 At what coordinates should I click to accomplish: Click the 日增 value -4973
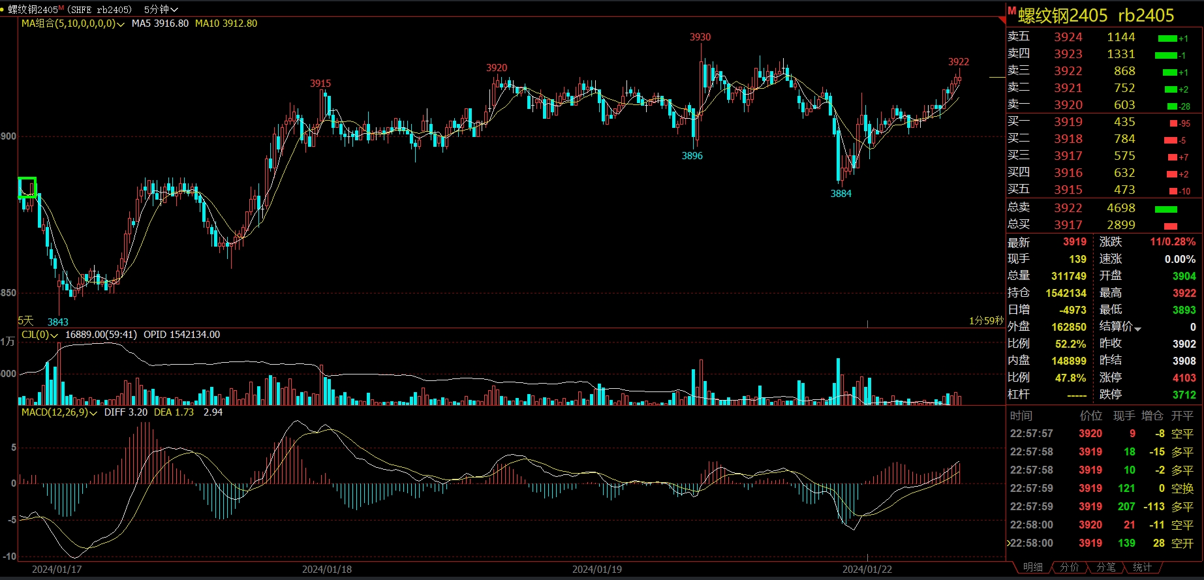(1073, 311)
